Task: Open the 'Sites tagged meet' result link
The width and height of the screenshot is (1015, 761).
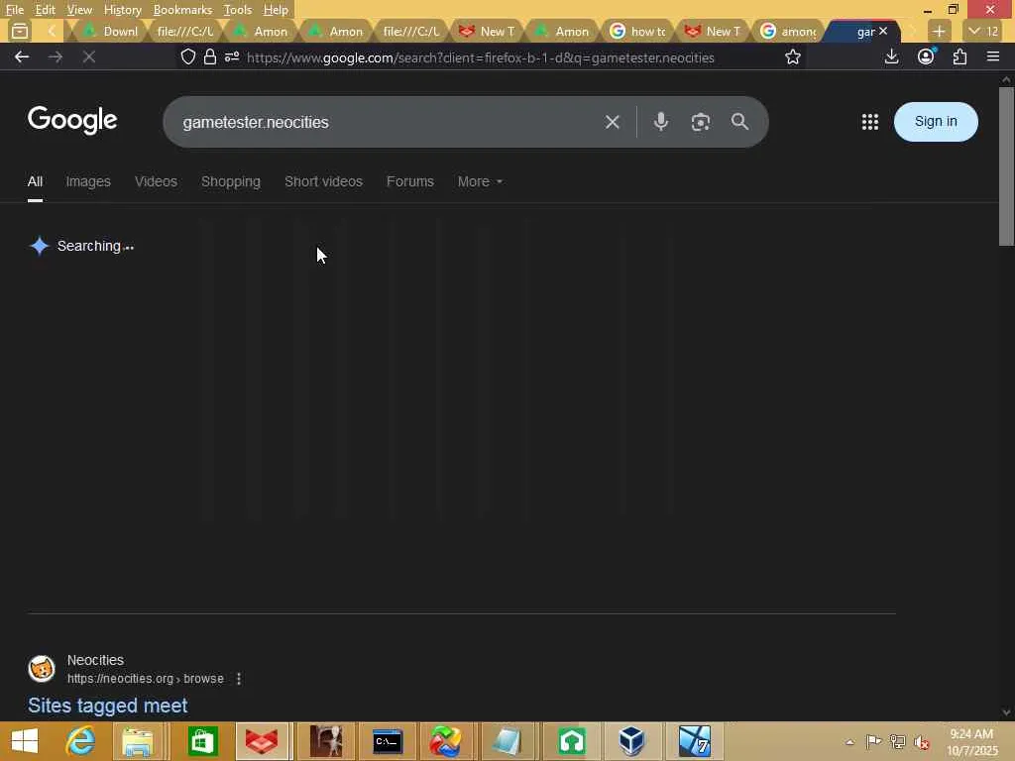Action: click(x=107, y=706)
